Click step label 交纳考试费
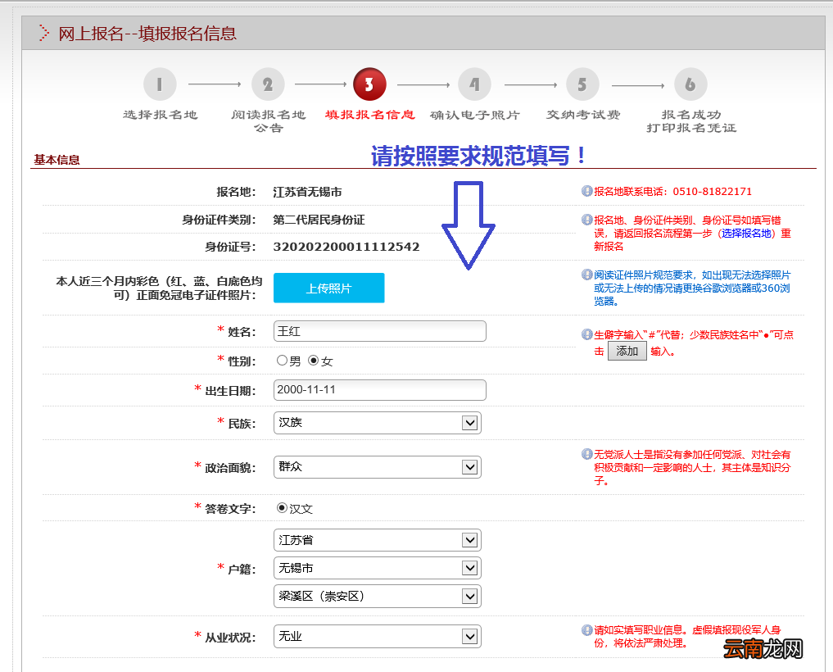 (x=583, y=114)
